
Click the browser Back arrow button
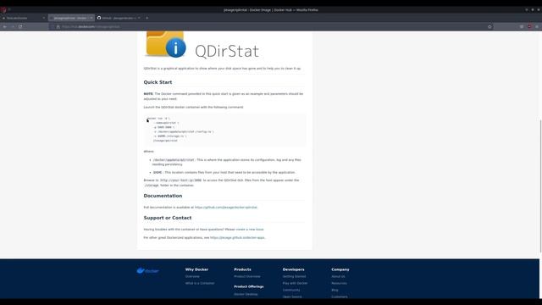[x=5, y=26]
